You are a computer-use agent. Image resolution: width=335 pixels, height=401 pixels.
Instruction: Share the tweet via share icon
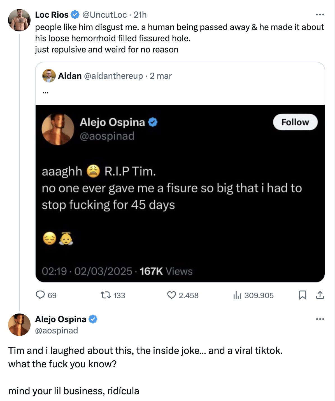pyautogui.click(x=320, y=295)
